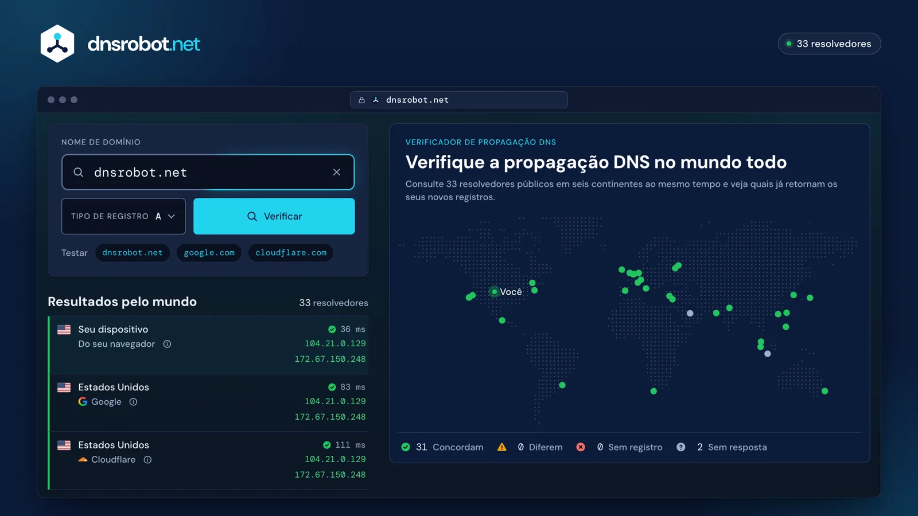The width and height of the screenshot is (918, 516).
Task: Open info icon next to Do seu navegador
Action: pos(167,344)
